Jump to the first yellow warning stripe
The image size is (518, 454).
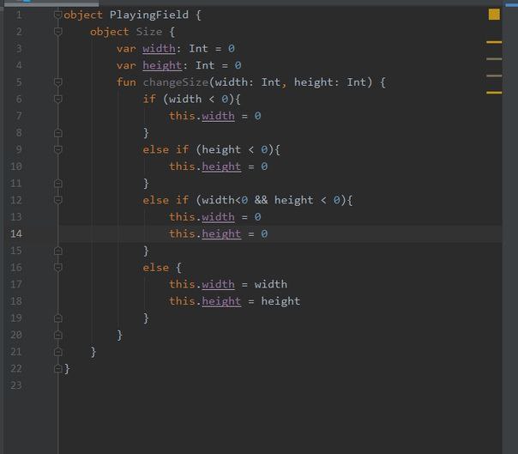pyautogui.click(x=494, y=42)
